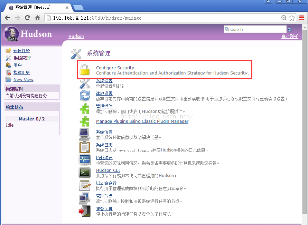The width and height of the screenshot is (308, 225).
Task: Click the browser home button
Action: pyautogui.click(x=38, y=18)
